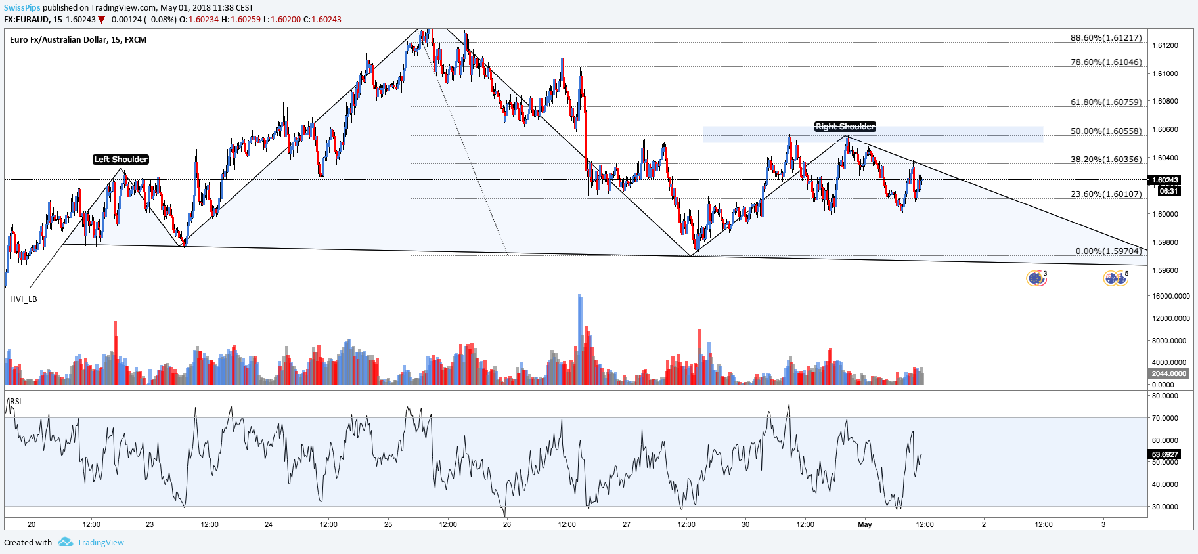Click the "Created with" footer text
The image size is (1198, 554).
tap(28, 542)
